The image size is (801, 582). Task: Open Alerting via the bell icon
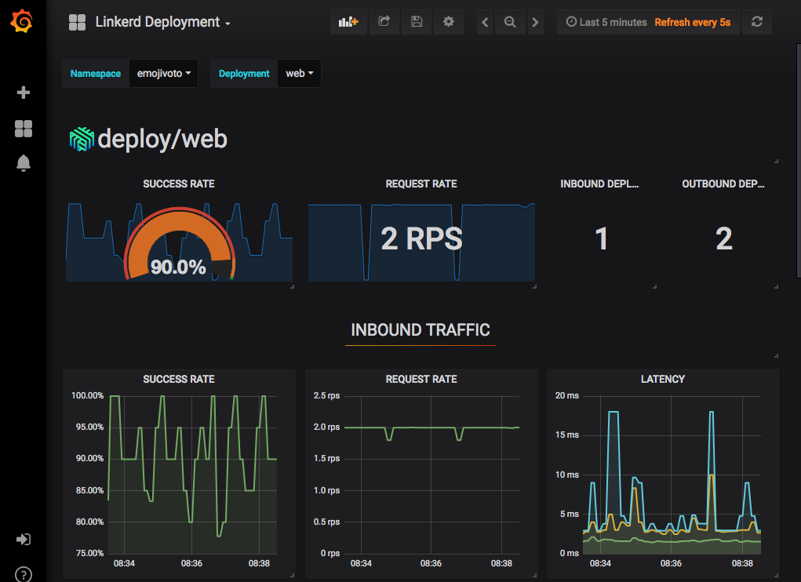click(23, 163)
